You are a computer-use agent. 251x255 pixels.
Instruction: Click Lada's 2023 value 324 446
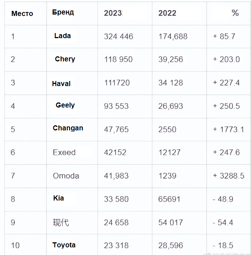point(119,36)
